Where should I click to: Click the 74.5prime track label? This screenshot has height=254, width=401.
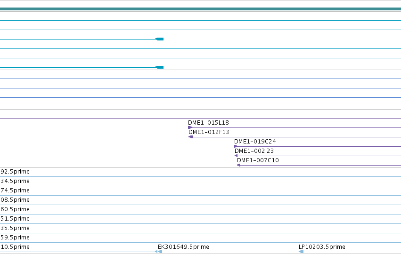(15, 190)
